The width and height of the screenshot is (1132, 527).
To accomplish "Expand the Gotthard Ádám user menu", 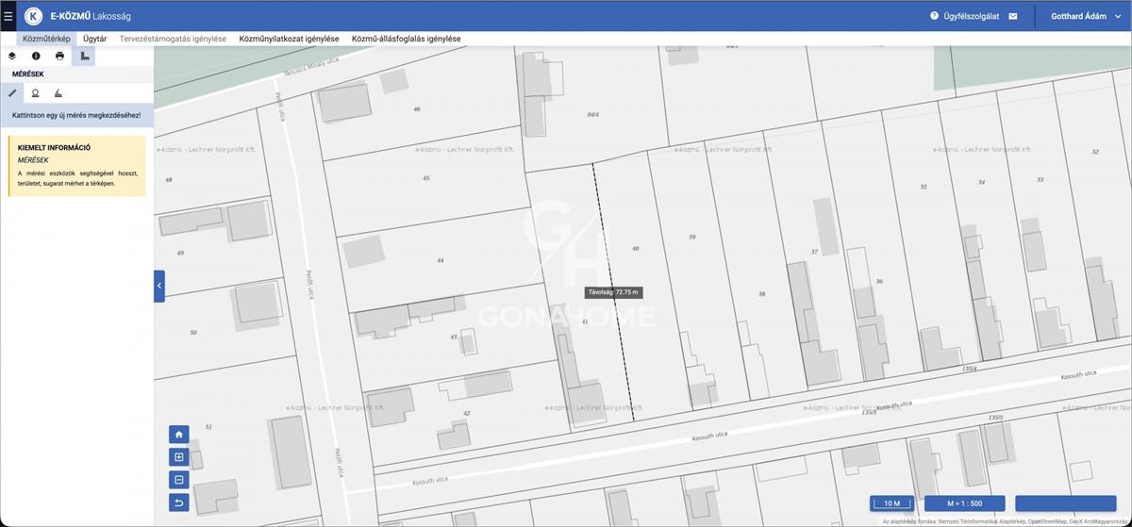I will coord(1086,16).
